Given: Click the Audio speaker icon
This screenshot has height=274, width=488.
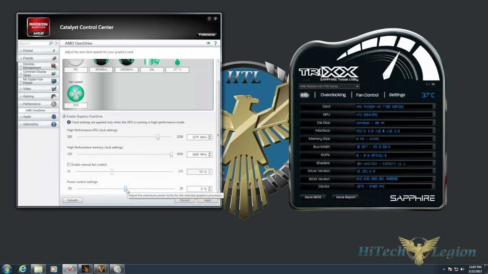Looking at the screenshot, I should 54,116.
